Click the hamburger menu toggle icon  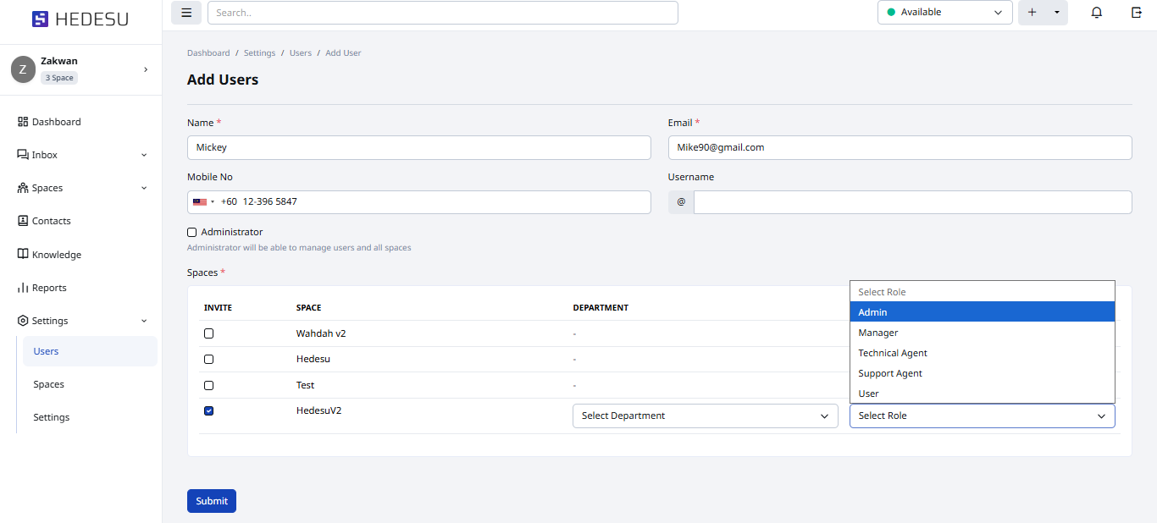point(186,13)
